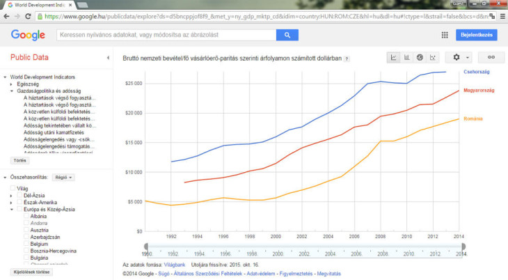Viewport: 508px width, 280px height.
Task: Click Kijelölések törlése button
Action: click(31, 272)
